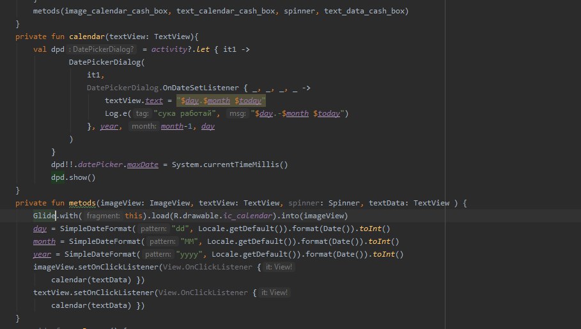Click the 'Log.e(' call
The image size is (581, 329).
point(118,113)
